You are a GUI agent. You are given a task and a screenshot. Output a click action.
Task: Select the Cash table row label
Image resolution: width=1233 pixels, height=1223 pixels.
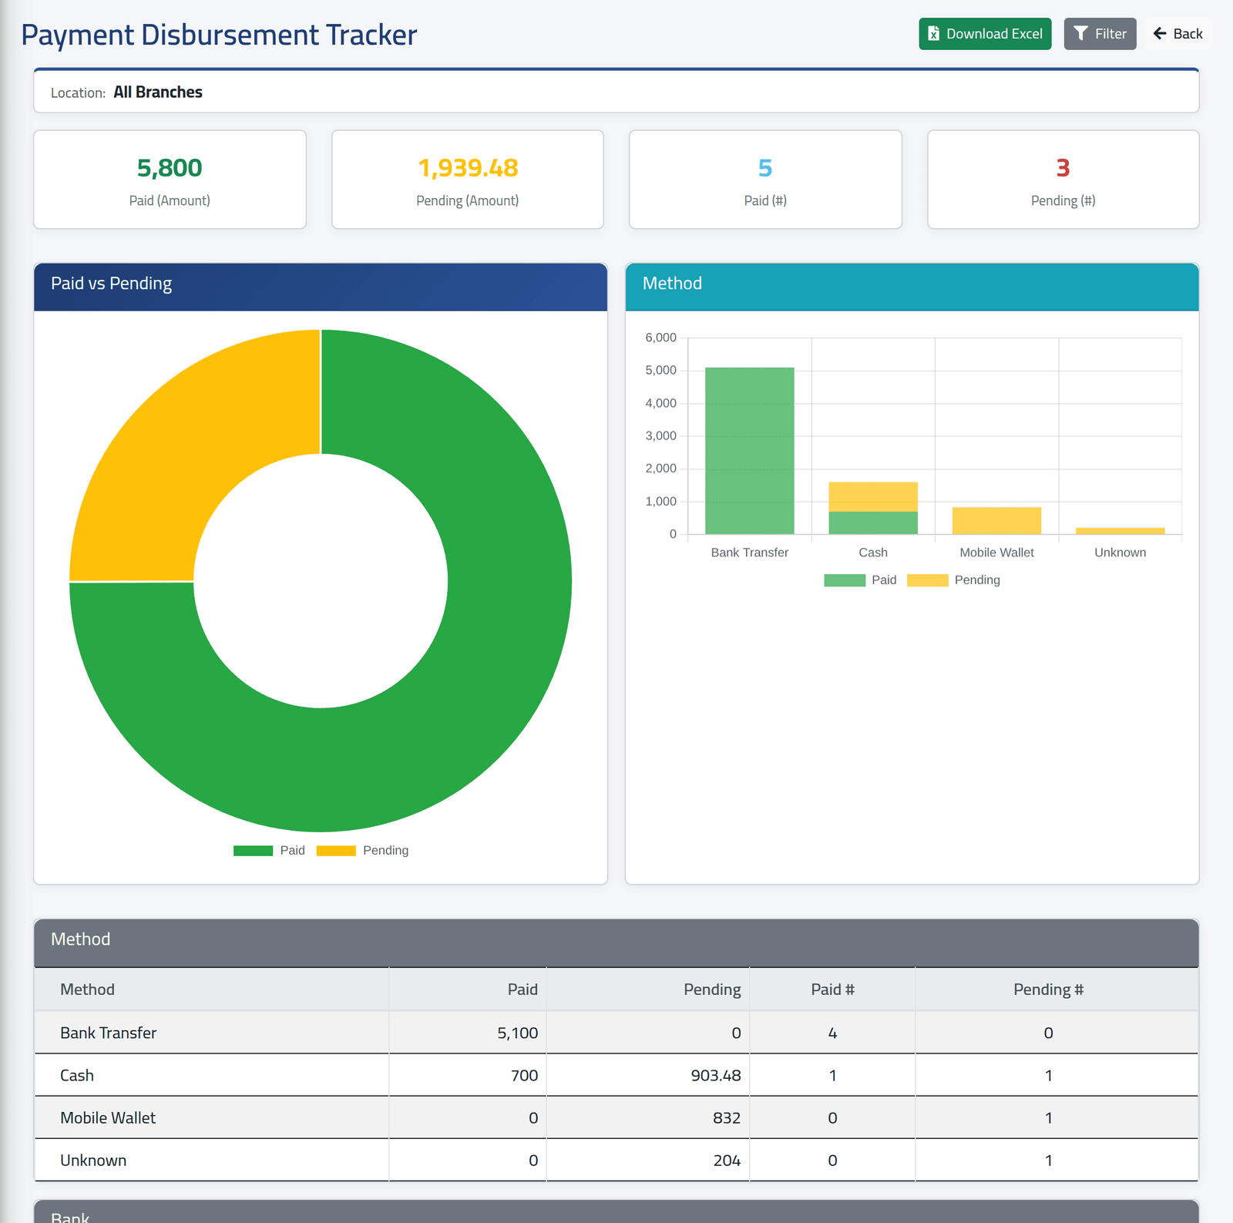pyautogui.click(x=77, y=1075)
